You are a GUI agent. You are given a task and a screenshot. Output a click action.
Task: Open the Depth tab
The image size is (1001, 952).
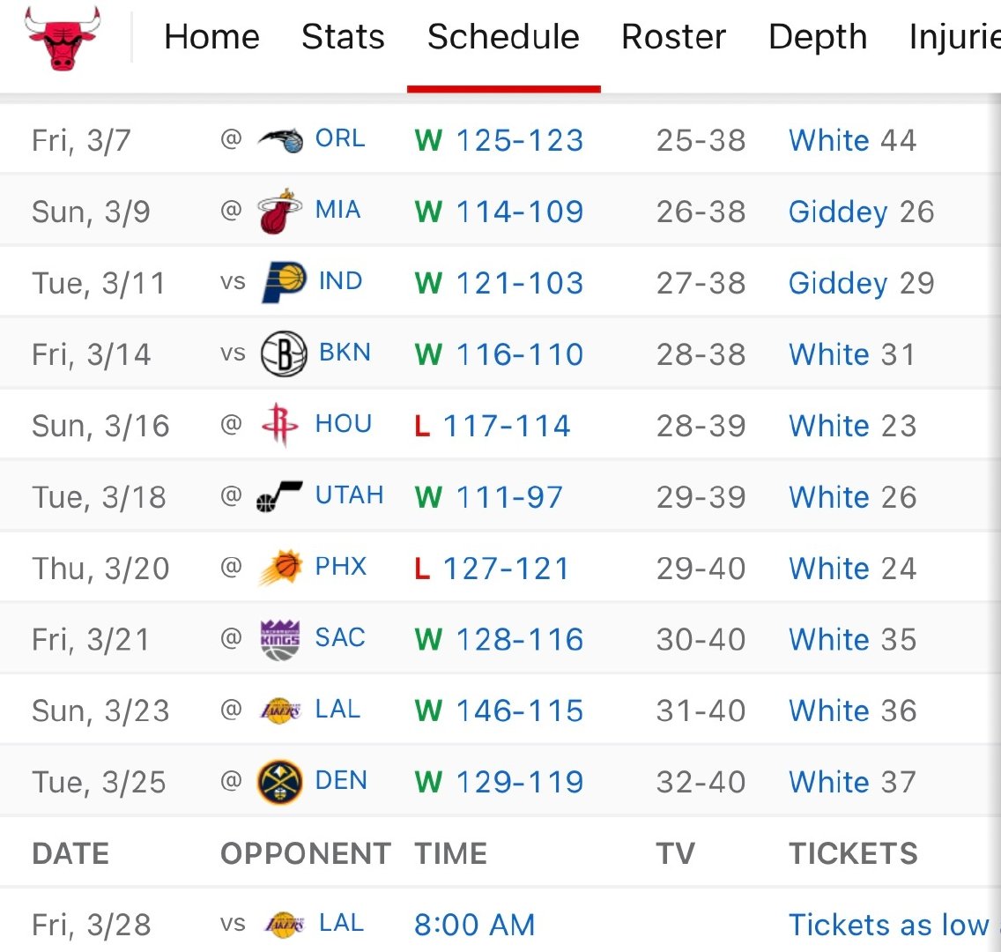pos(818,36)
